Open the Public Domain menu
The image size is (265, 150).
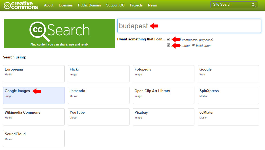(89, 5)
